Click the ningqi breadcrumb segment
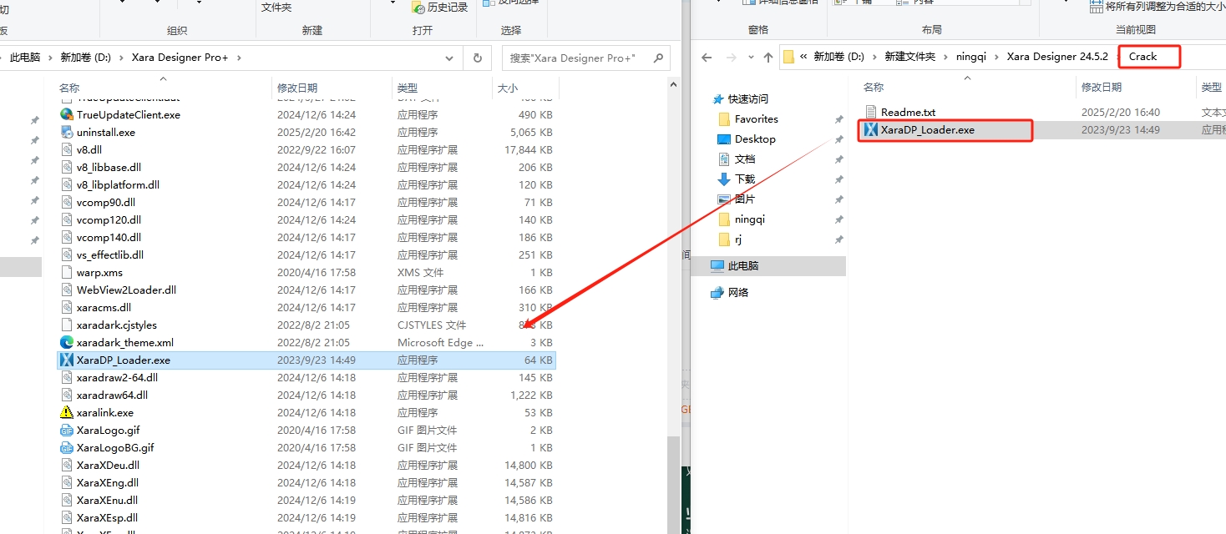The image size is (1226, 534). tap(970, 57)
